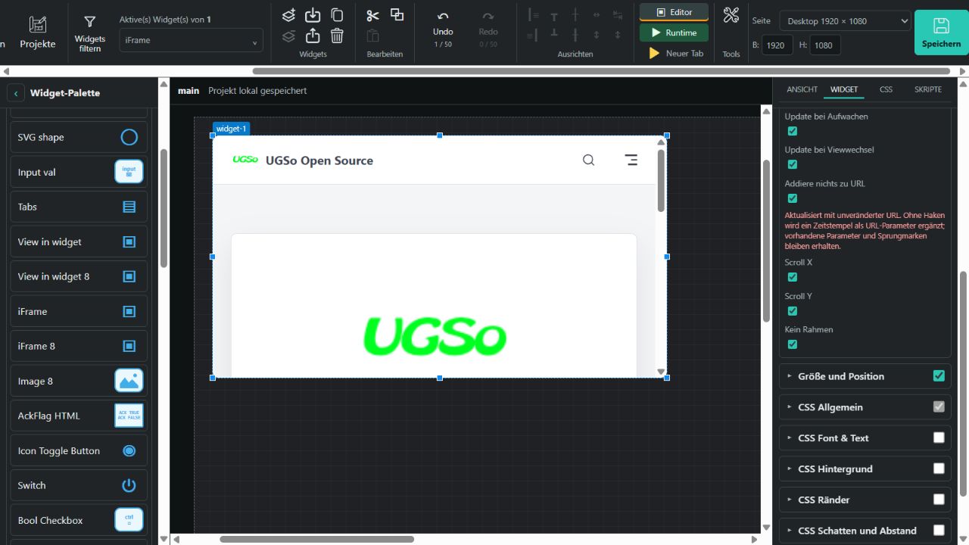Select the Switch power icon
The height and width of the screenshot is (545, 969).
(129, 485)
